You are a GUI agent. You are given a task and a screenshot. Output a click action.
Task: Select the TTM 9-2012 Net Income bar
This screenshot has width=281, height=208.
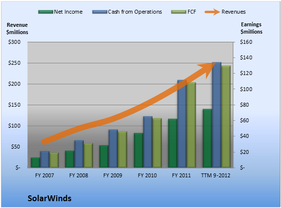point(207,138)
